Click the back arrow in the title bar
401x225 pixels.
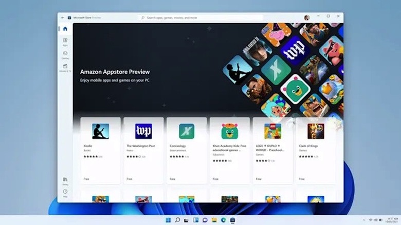tap(62, 17)
